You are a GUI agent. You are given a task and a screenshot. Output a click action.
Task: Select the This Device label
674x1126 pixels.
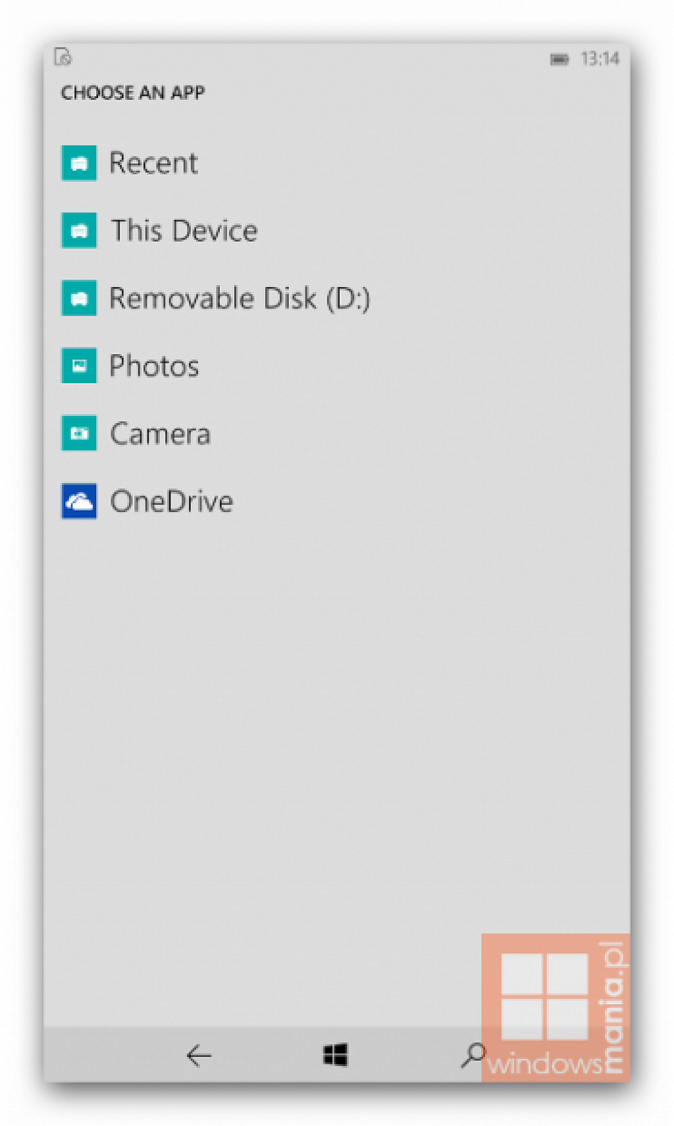pos(184,231)
